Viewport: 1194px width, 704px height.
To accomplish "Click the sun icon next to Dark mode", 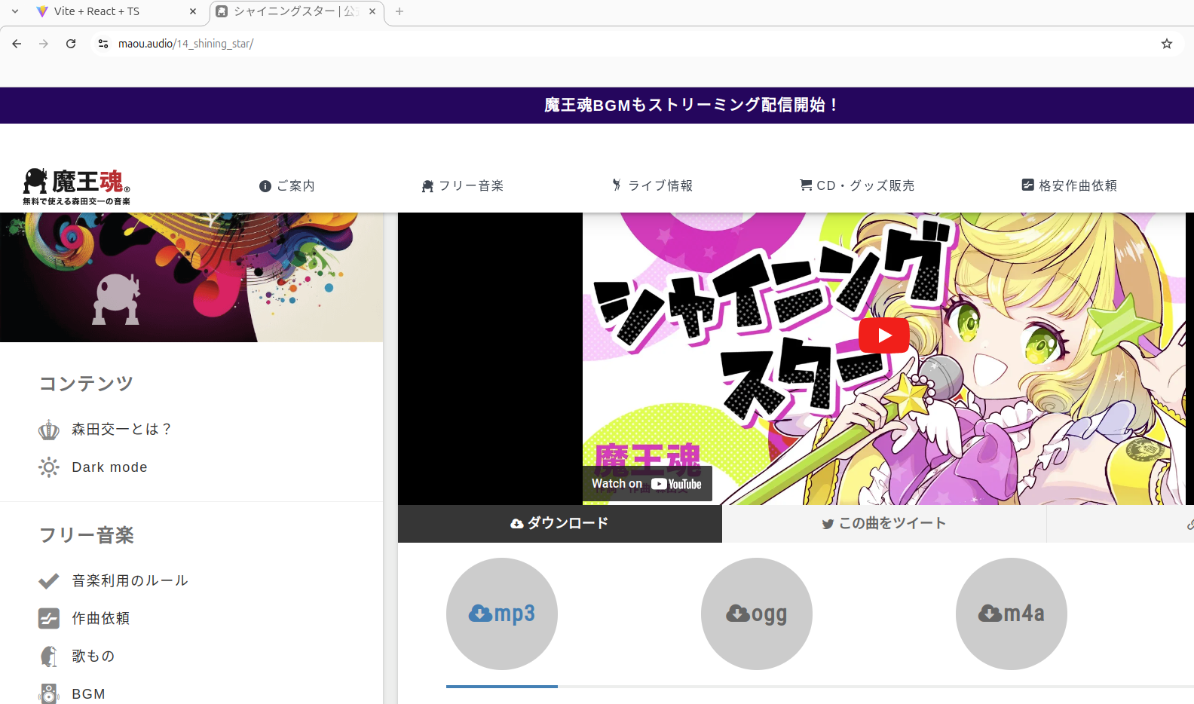I will (49, 467).
